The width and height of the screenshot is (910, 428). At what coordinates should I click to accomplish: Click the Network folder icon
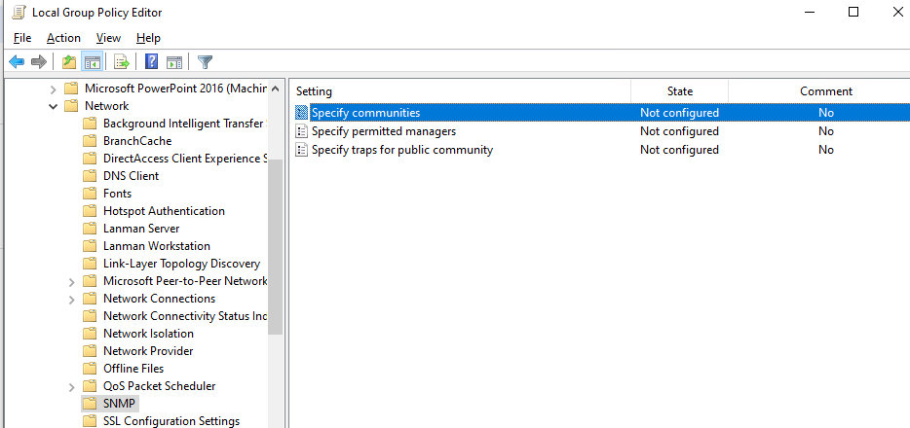click(71, 105)
